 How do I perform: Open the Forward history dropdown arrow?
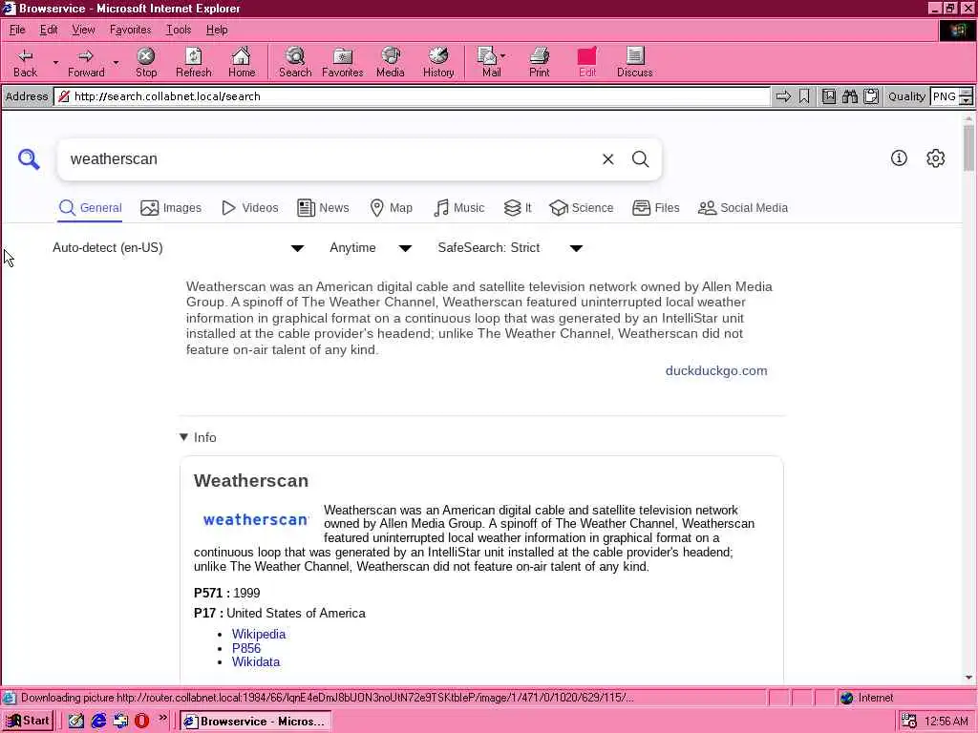pos(116,62)
